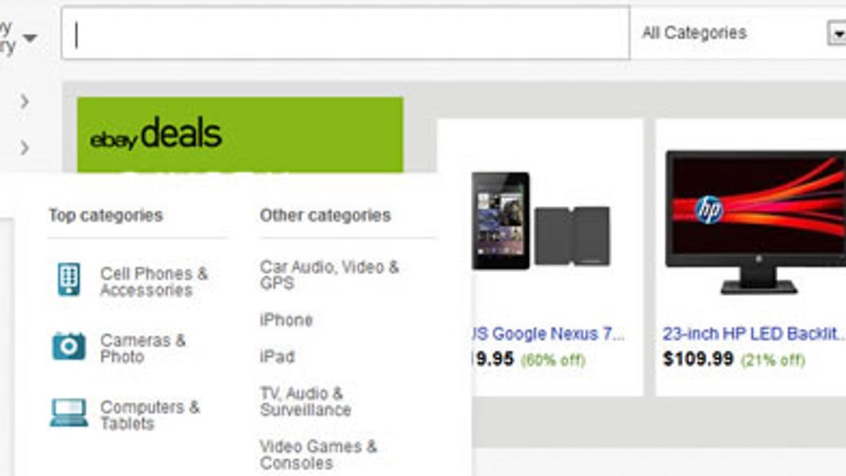This screenshot has height=476, width=846.
Task: Expand the second sidebar chevron arrow
Action: pyautogui.click(x=25, y=147)
